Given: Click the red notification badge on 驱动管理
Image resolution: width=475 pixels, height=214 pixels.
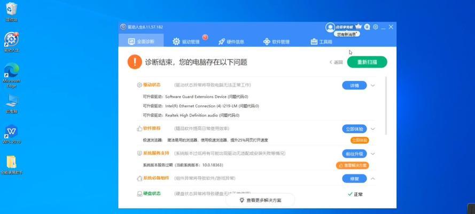Looking at the screenshot, I should 205,37.
